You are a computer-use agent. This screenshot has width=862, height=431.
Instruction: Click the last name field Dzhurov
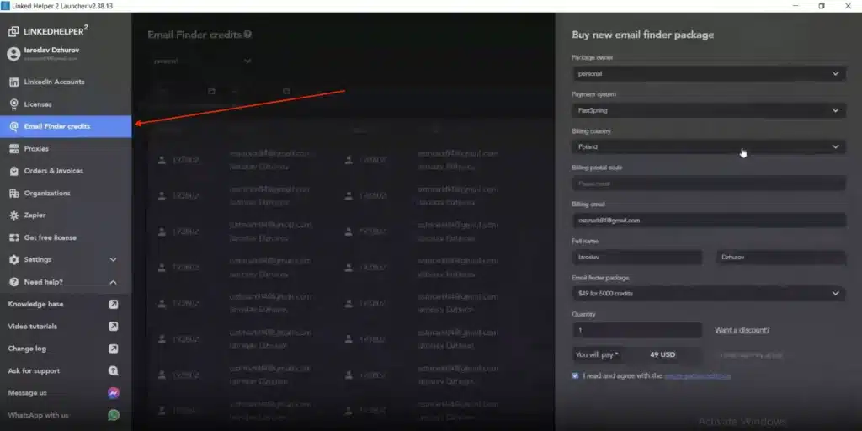(x=780, y=257)
